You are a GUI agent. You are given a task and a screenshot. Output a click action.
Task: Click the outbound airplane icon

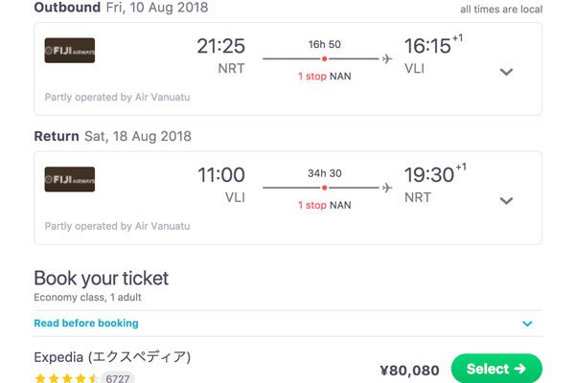[387, 58]
